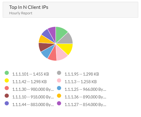Click the gray legend dot for 1.1.1.95

pos(59,73)
